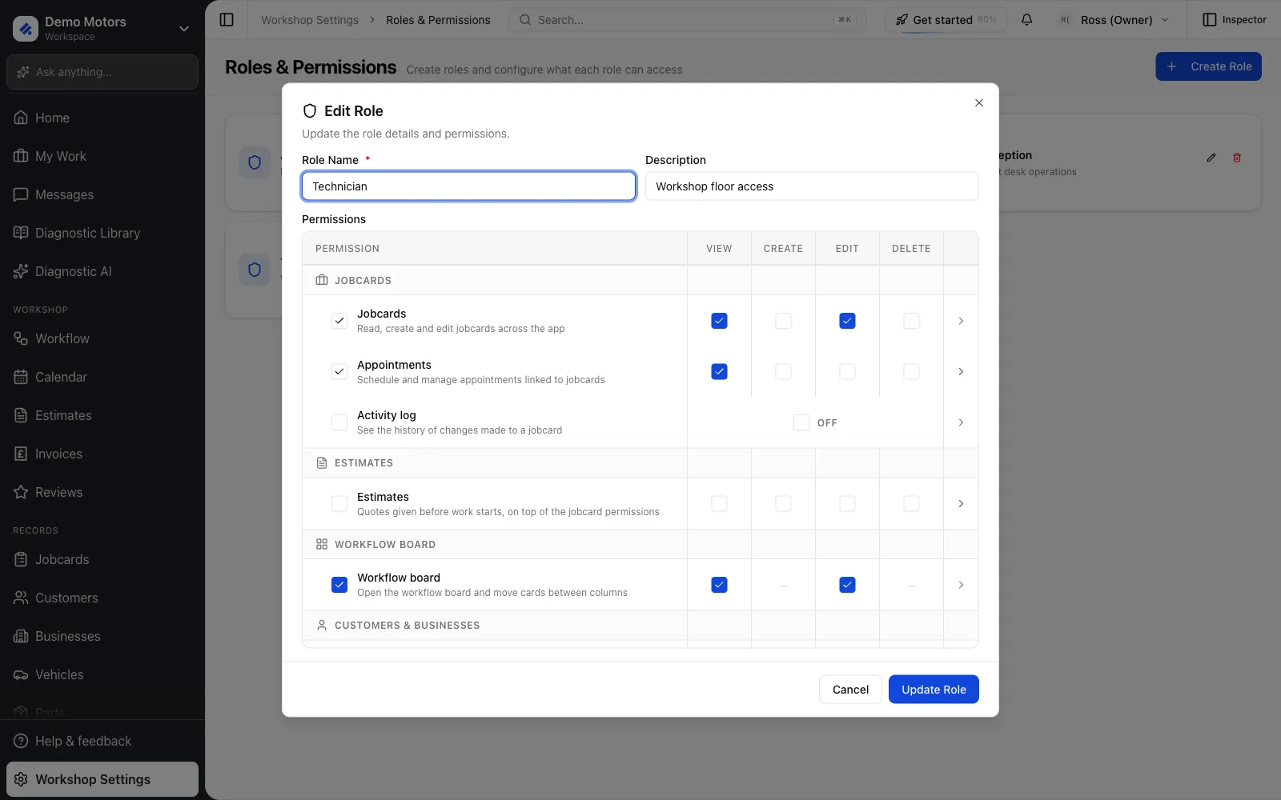1281x800 pixels.
Task: Expand Estimates row chevron
Action: pos(961,504)
